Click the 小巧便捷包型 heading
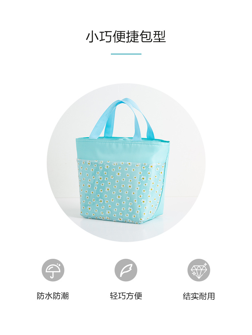Screen dimensions: 252x335 point(126,37)
